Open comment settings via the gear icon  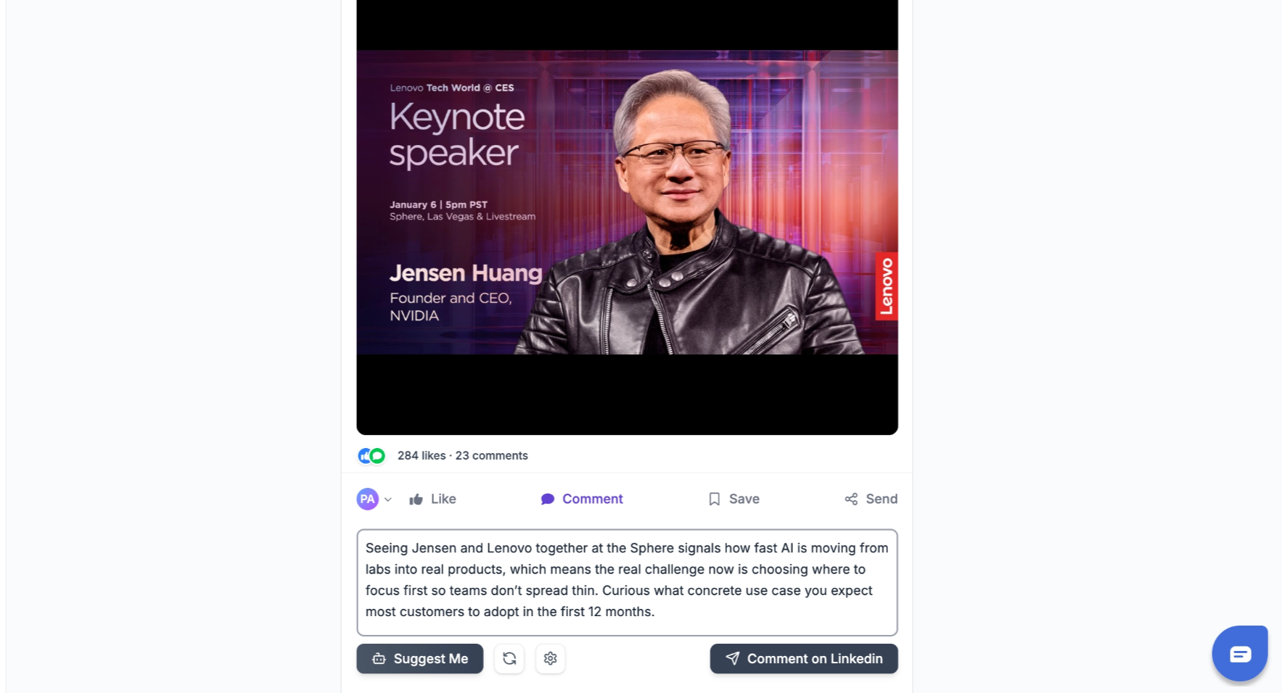[x=551, y=658]
